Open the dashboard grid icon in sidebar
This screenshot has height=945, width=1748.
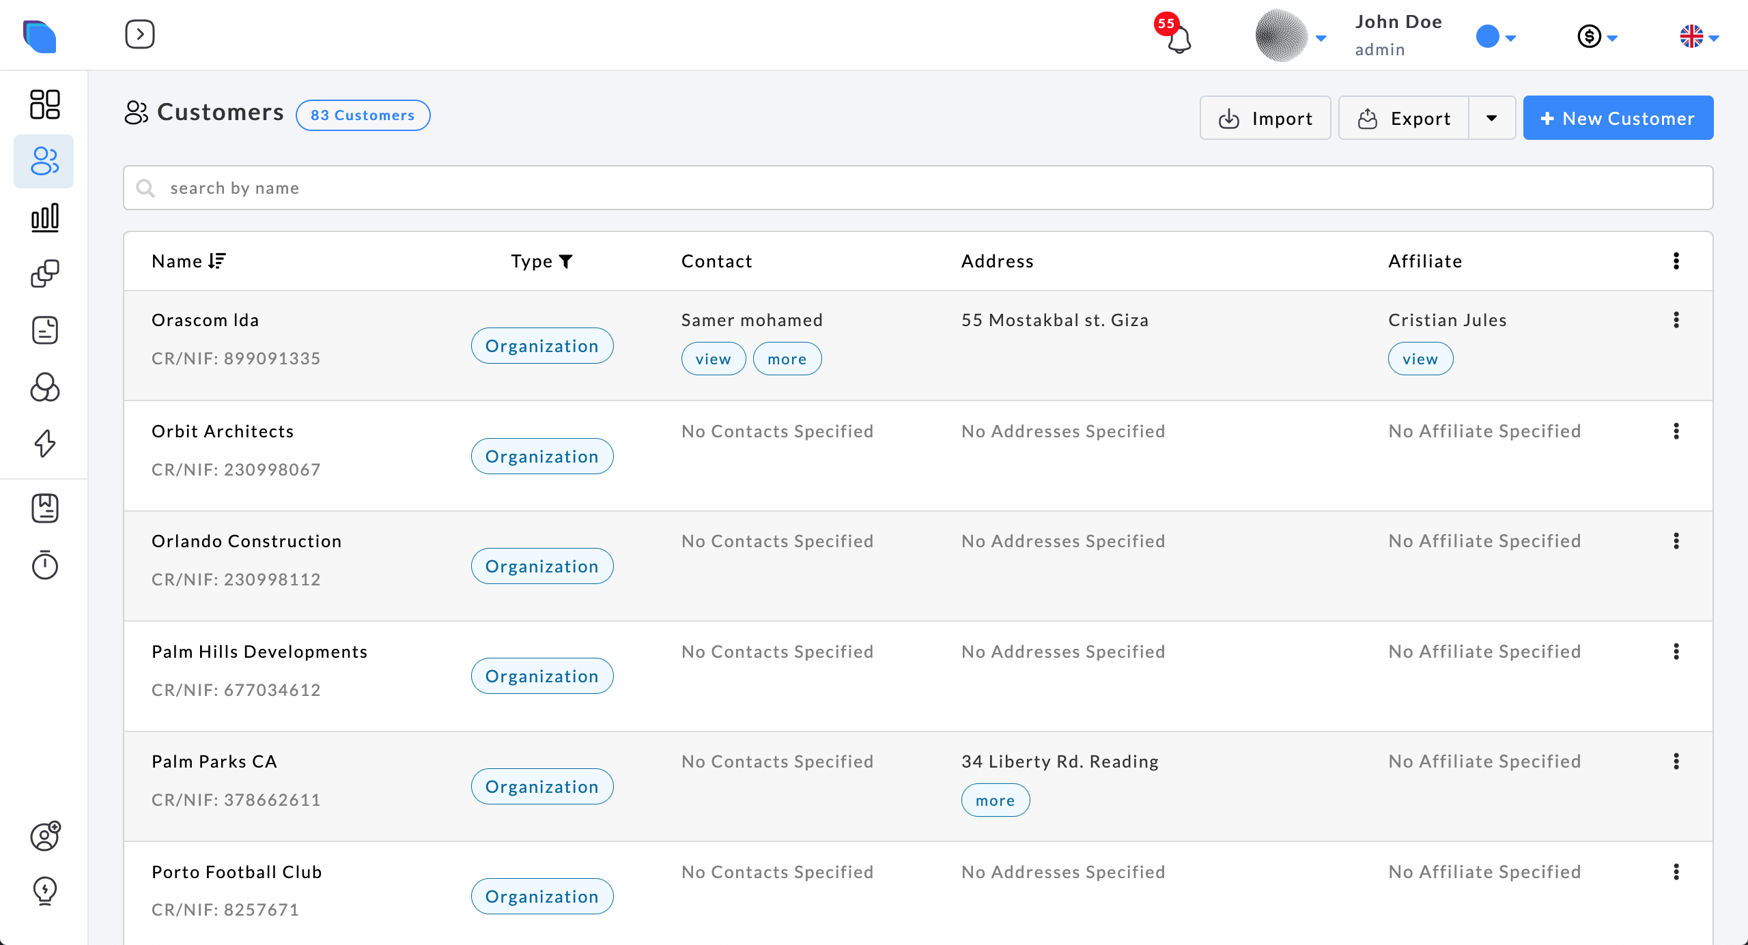point(45,104)
